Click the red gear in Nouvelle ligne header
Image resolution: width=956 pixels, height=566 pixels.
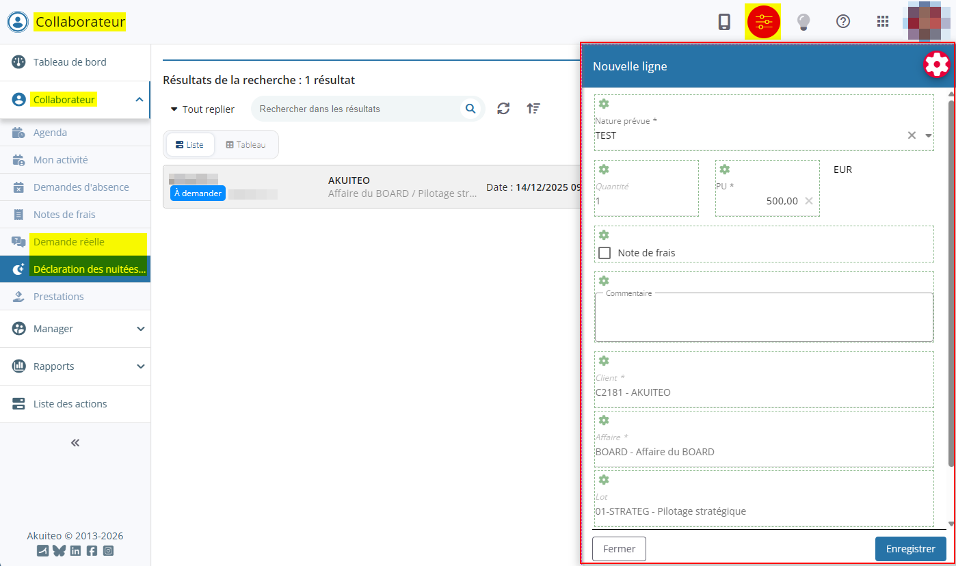click(936, 64)
